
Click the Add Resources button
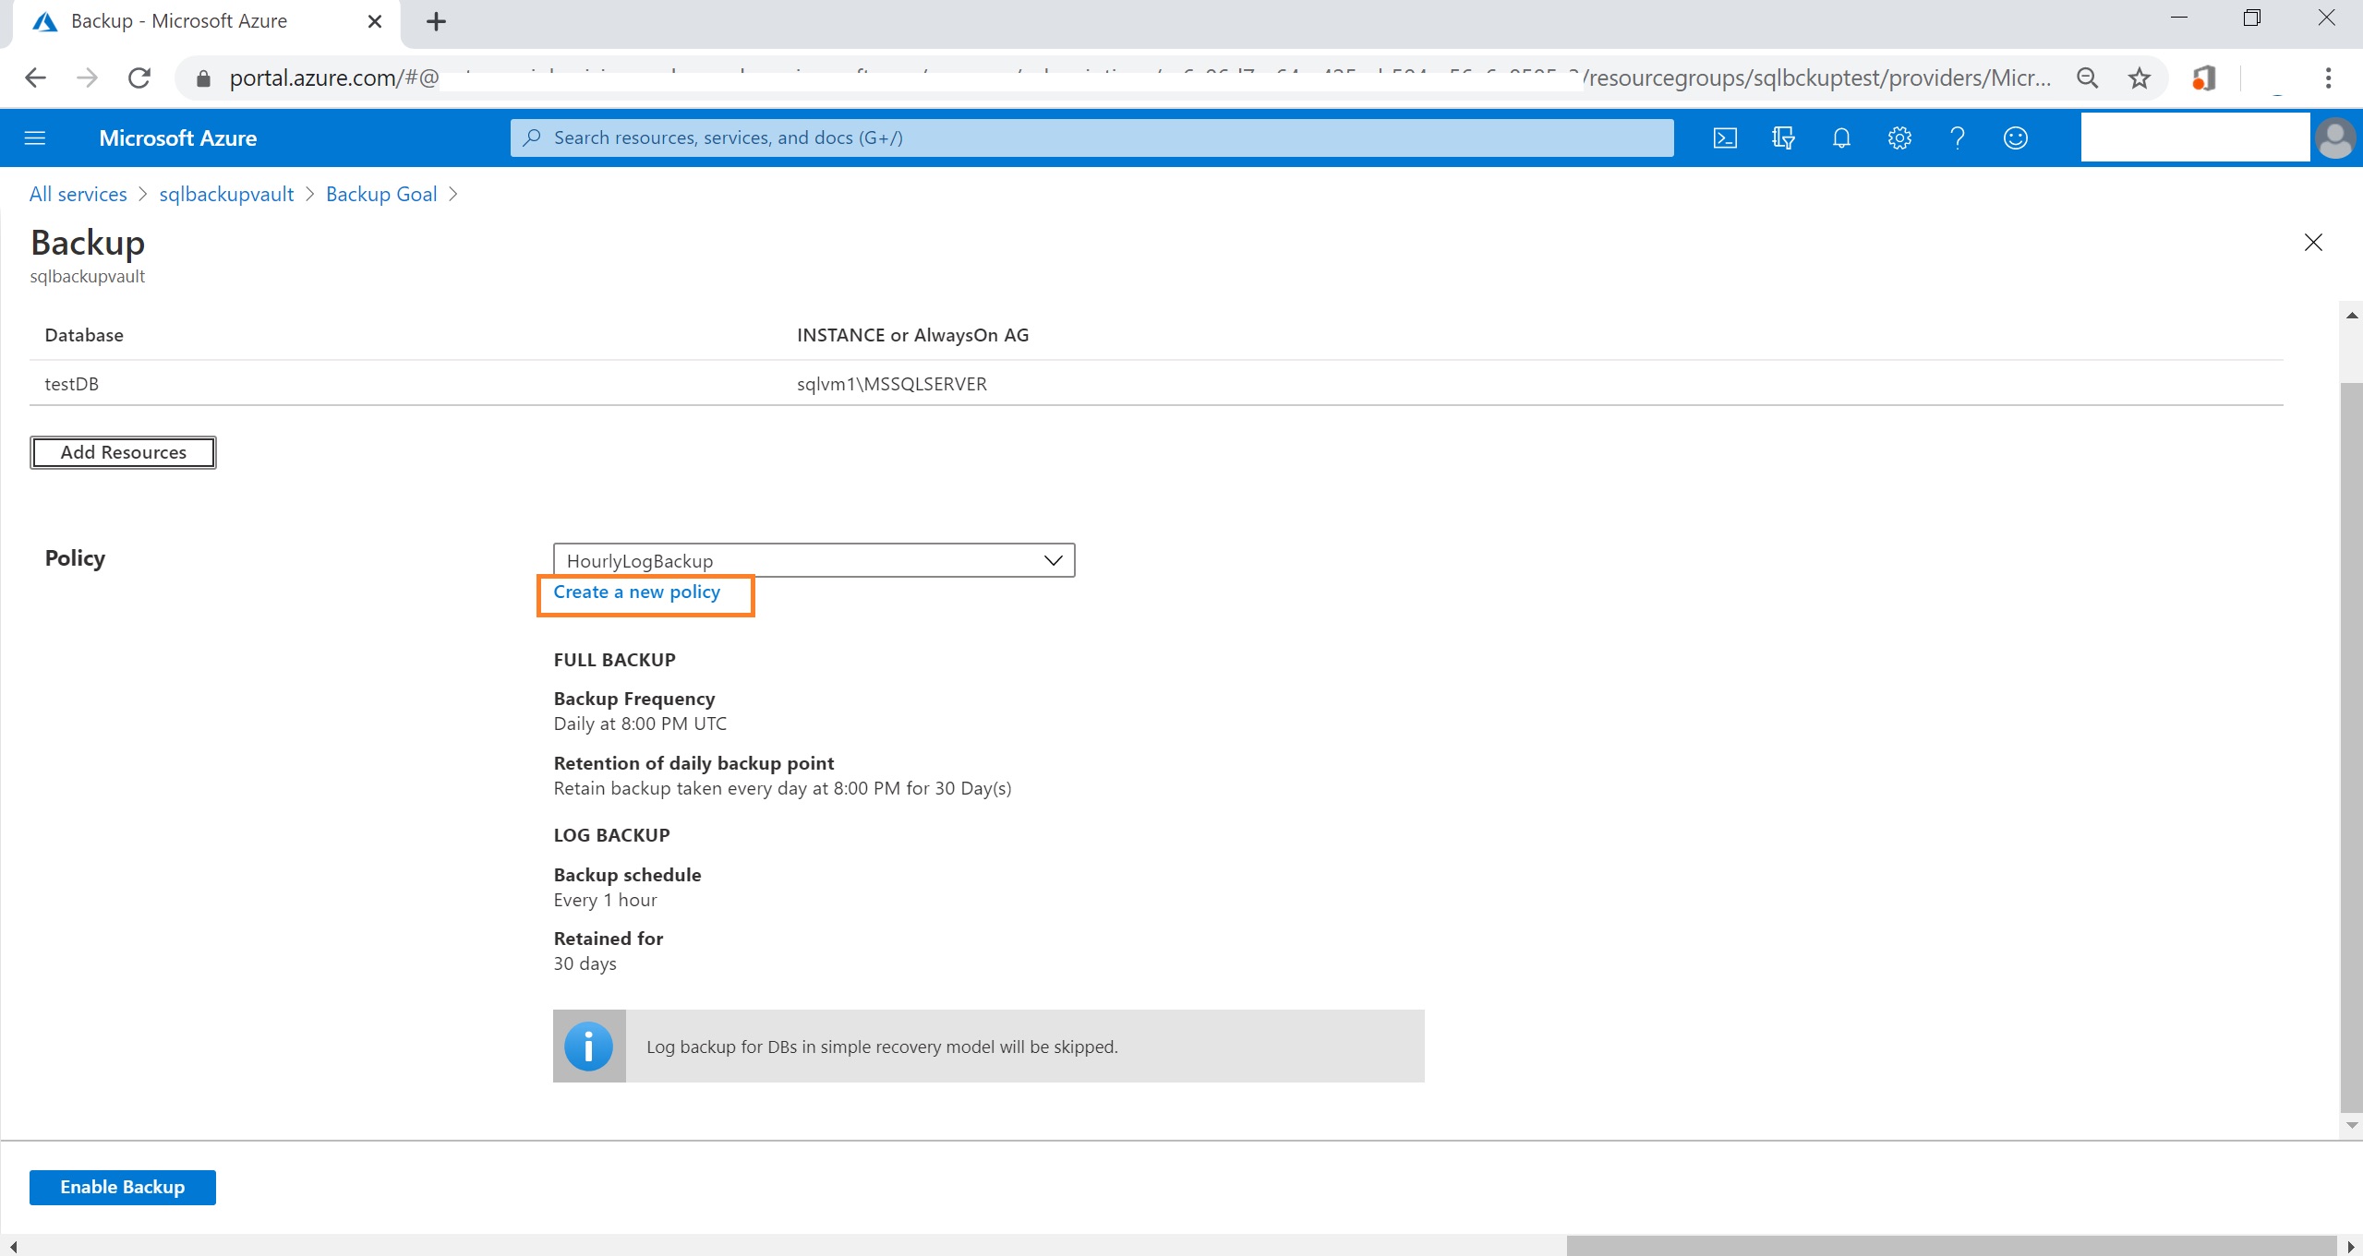tap(123, 452)
